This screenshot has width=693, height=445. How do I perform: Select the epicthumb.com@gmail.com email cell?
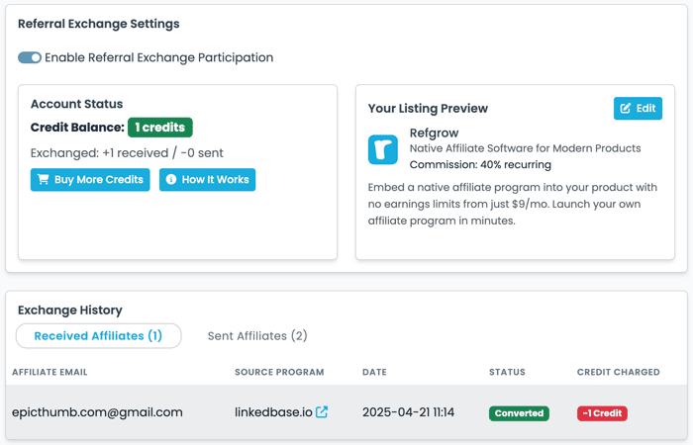[97, 412]
